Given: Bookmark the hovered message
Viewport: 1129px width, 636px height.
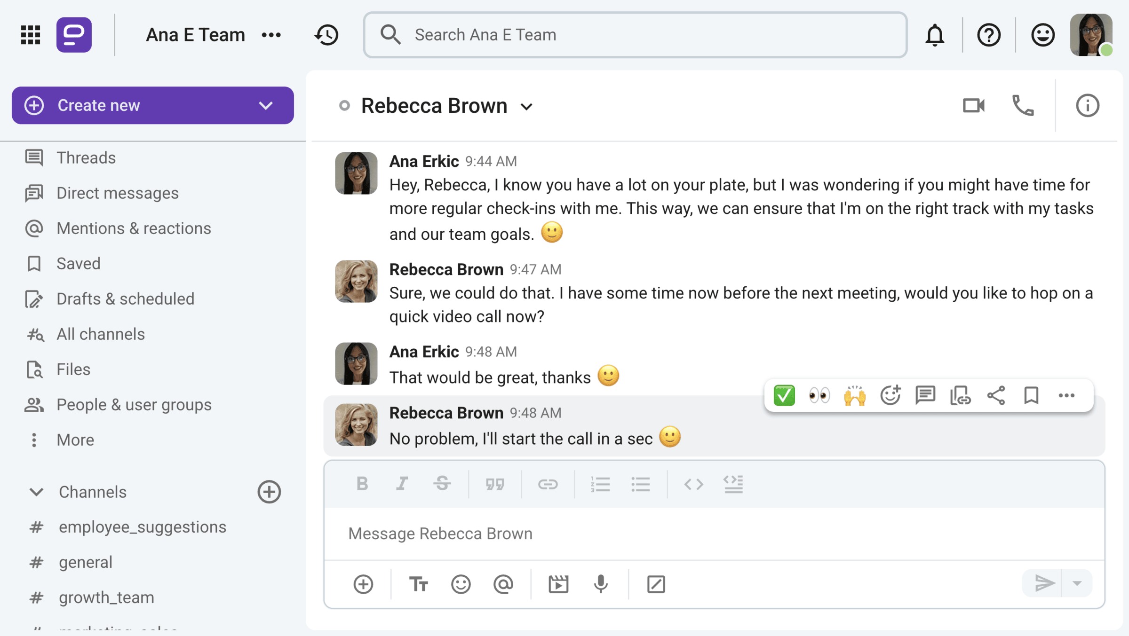Looking at the screenshot, I should tap(1031, 395).
